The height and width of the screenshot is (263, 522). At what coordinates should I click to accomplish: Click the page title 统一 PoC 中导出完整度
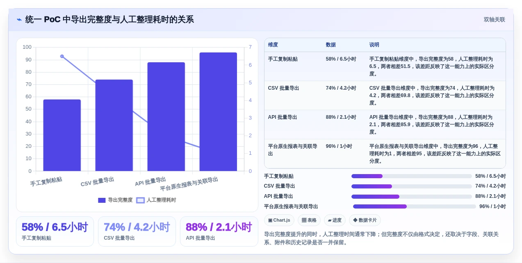click(109, 20)
